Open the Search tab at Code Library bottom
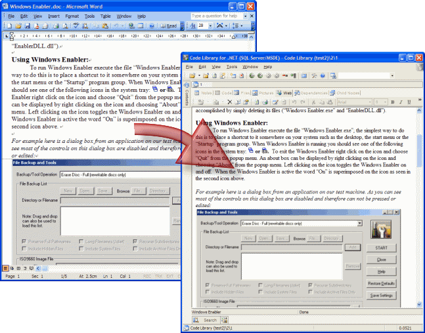 point(206,320)
